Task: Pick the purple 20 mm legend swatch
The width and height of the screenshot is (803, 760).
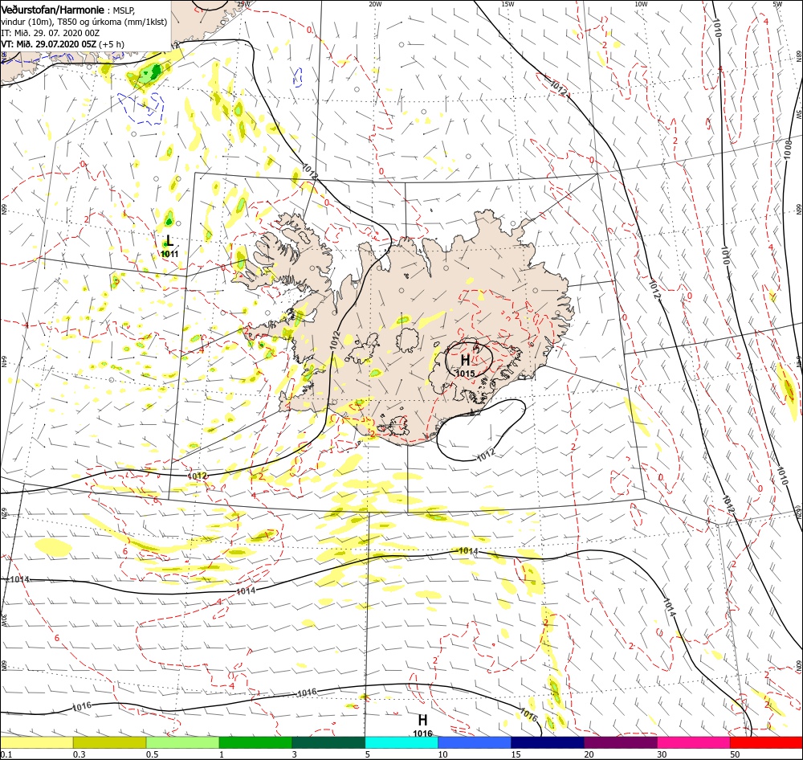Action: coord(621,742)
